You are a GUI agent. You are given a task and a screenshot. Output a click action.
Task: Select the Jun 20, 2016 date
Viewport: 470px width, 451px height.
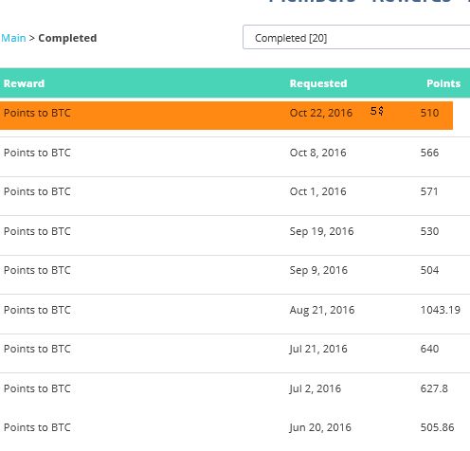(x=320, y=427)
